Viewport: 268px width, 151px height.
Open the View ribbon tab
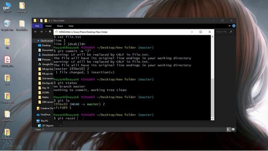(x=71, y=26)
